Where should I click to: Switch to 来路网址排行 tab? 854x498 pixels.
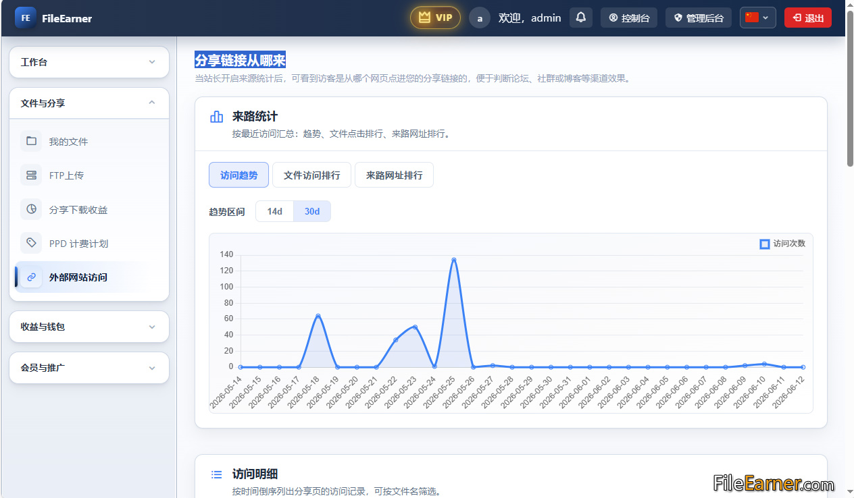[394, 175]
